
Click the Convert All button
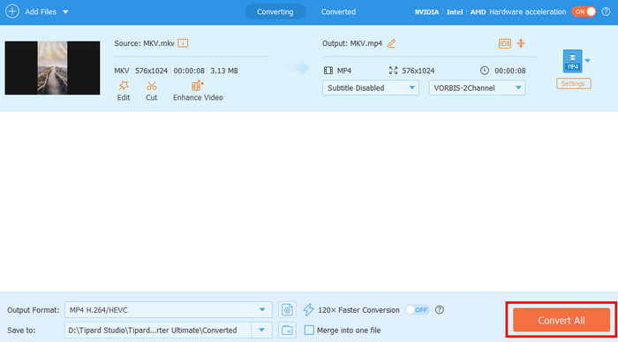[561, 320]
